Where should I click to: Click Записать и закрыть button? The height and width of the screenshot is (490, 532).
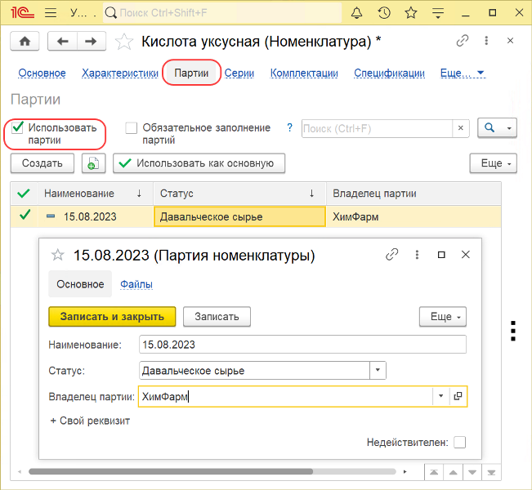pos(112,316)
